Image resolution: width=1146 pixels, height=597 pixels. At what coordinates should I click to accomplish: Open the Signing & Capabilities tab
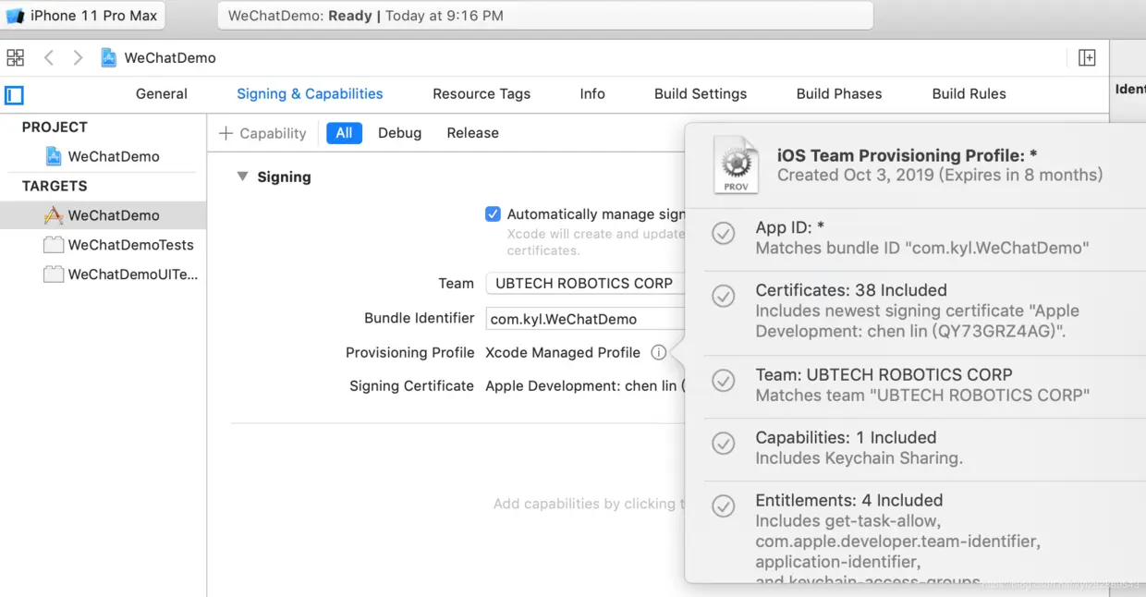click(310, 93)
